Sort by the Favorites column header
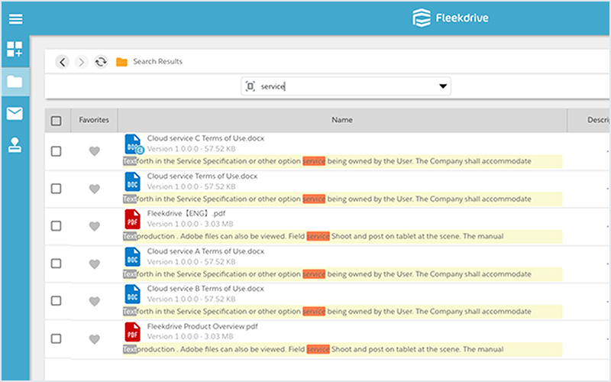 coord(94,120)
